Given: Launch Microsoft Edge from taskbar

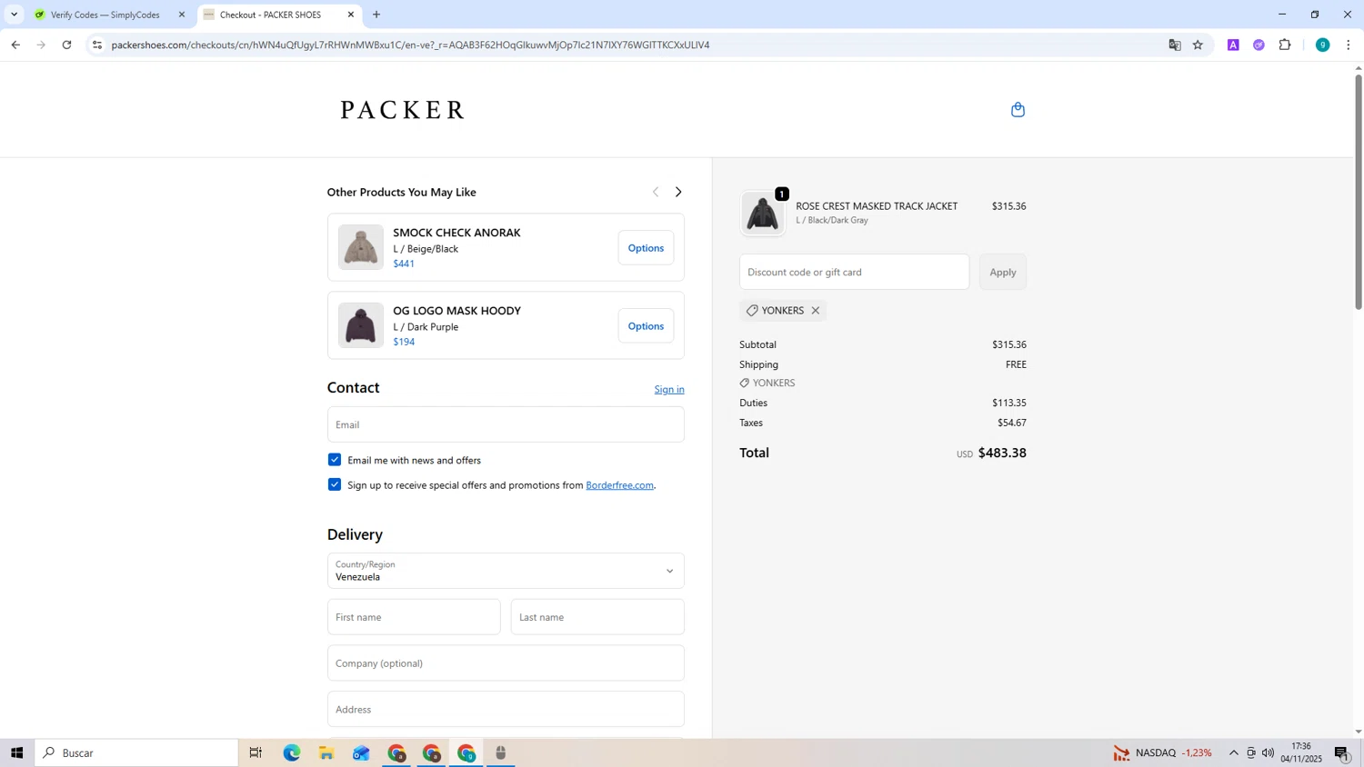Looking at the screenshot, I should (x=291, y=752).
